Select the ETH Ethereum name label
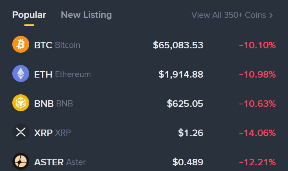Image resolution: width=288 pixels, height=171 pixels. [62, 74]
